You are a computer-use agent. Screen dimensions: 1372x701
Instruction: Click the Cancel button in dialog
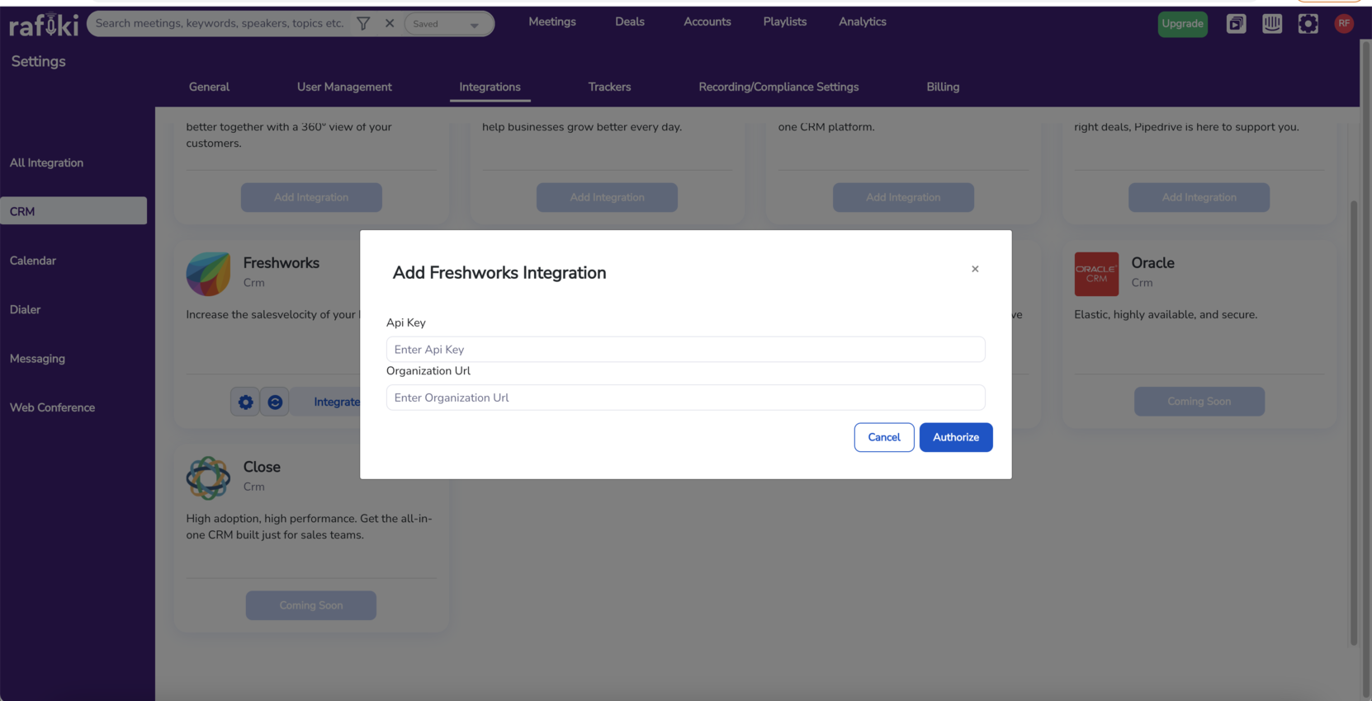884,437
